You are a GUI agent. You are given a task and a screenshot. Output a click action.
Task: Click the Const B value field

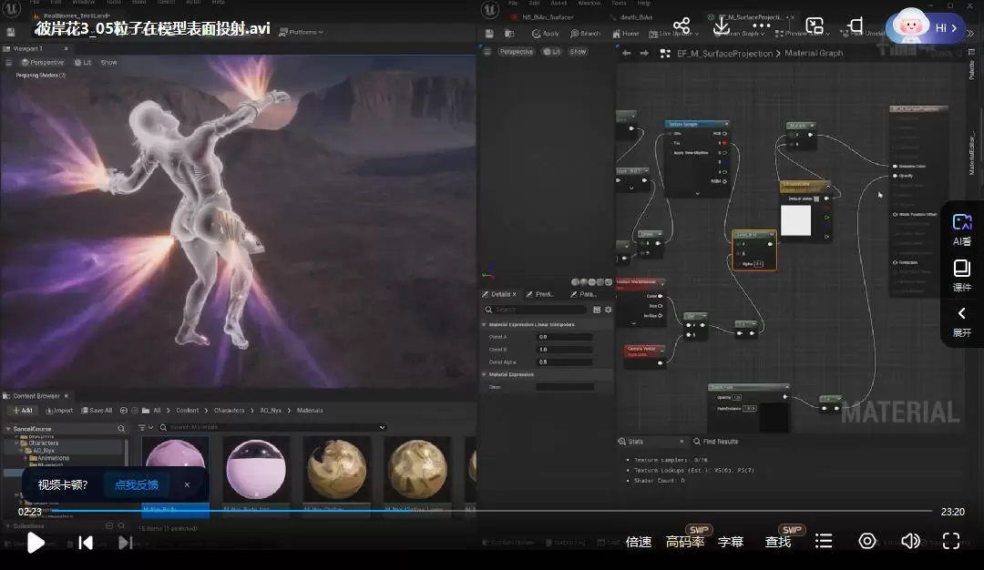tap(564, 350)
